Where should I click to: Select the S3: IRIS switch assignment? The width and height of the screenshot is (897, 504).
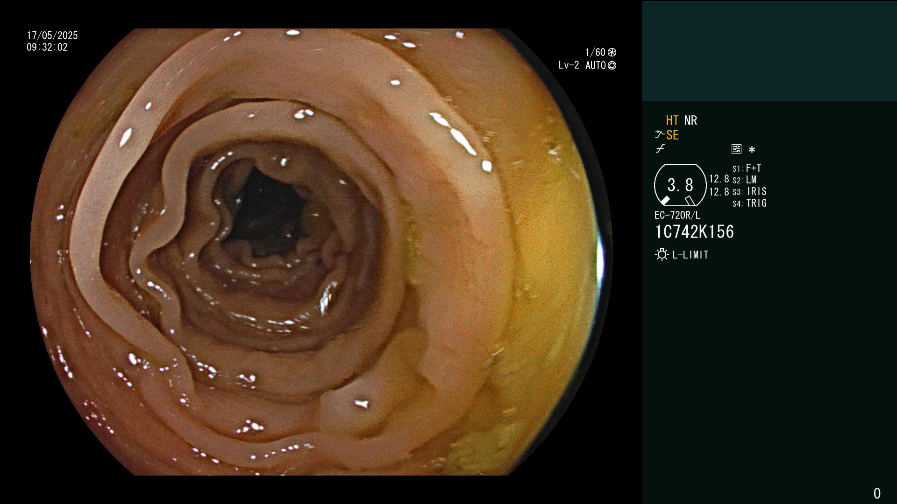749,191
